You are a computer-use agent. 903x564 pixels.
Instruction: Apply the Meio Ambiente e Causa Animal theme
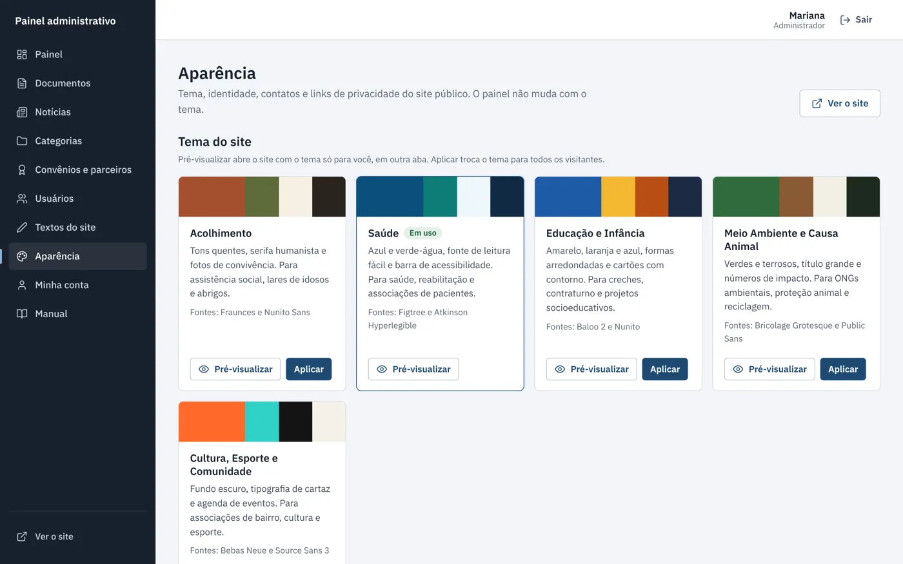pyautogui.click(x=843, y=369)
